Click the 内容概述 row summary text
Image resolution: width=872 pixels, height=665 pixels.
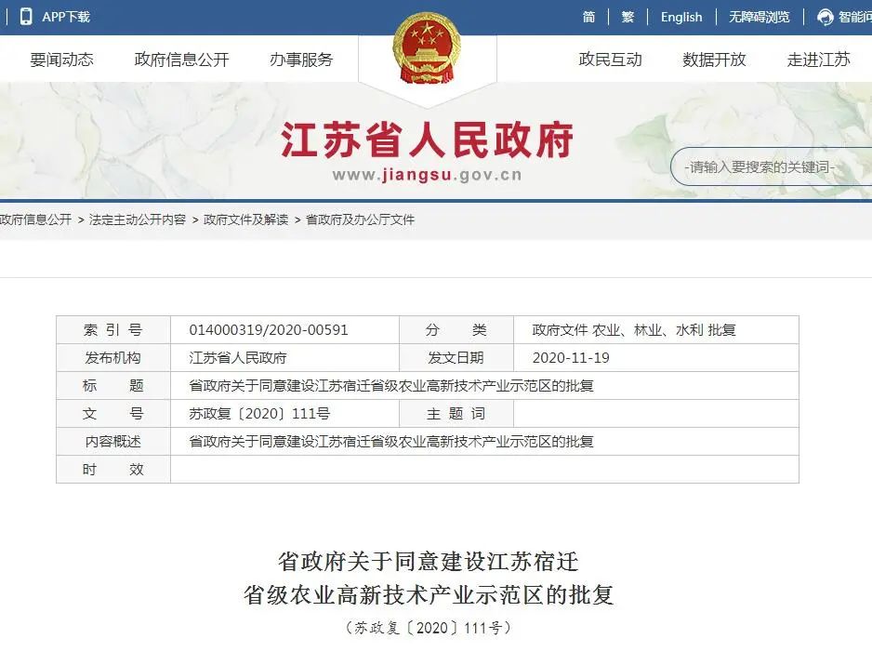391,441
